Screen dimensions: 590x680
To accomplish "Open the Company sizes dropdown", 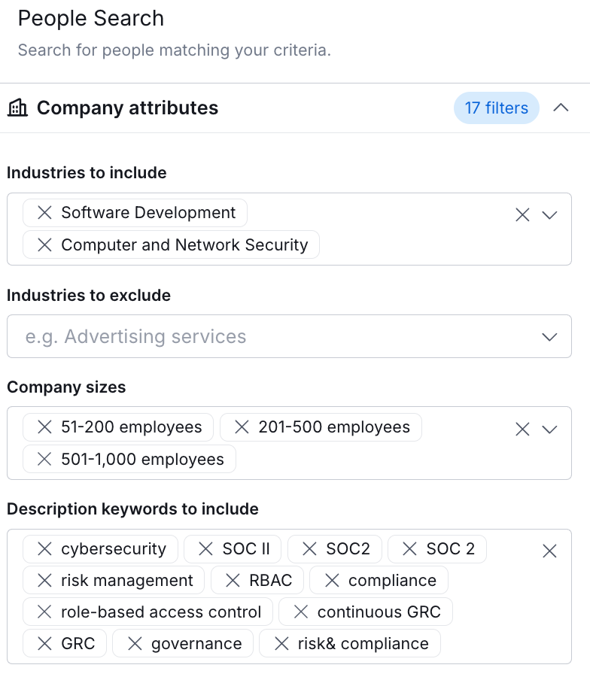I will (x=549, y=430).
